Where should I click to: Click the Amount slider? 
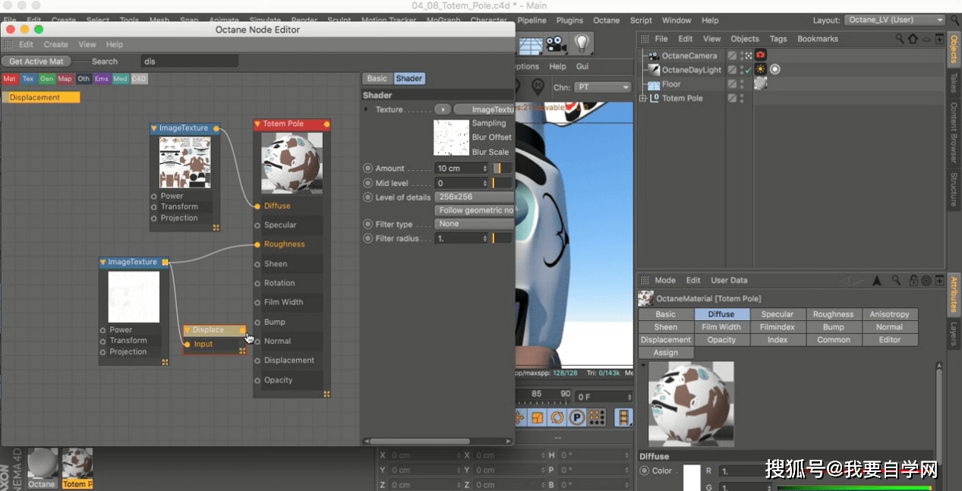coord(504,168)
